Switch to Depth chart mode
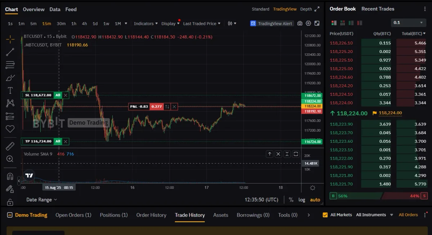Image resolution: width=432 pixels, height=235 pixels. click(x=306, y=9)
